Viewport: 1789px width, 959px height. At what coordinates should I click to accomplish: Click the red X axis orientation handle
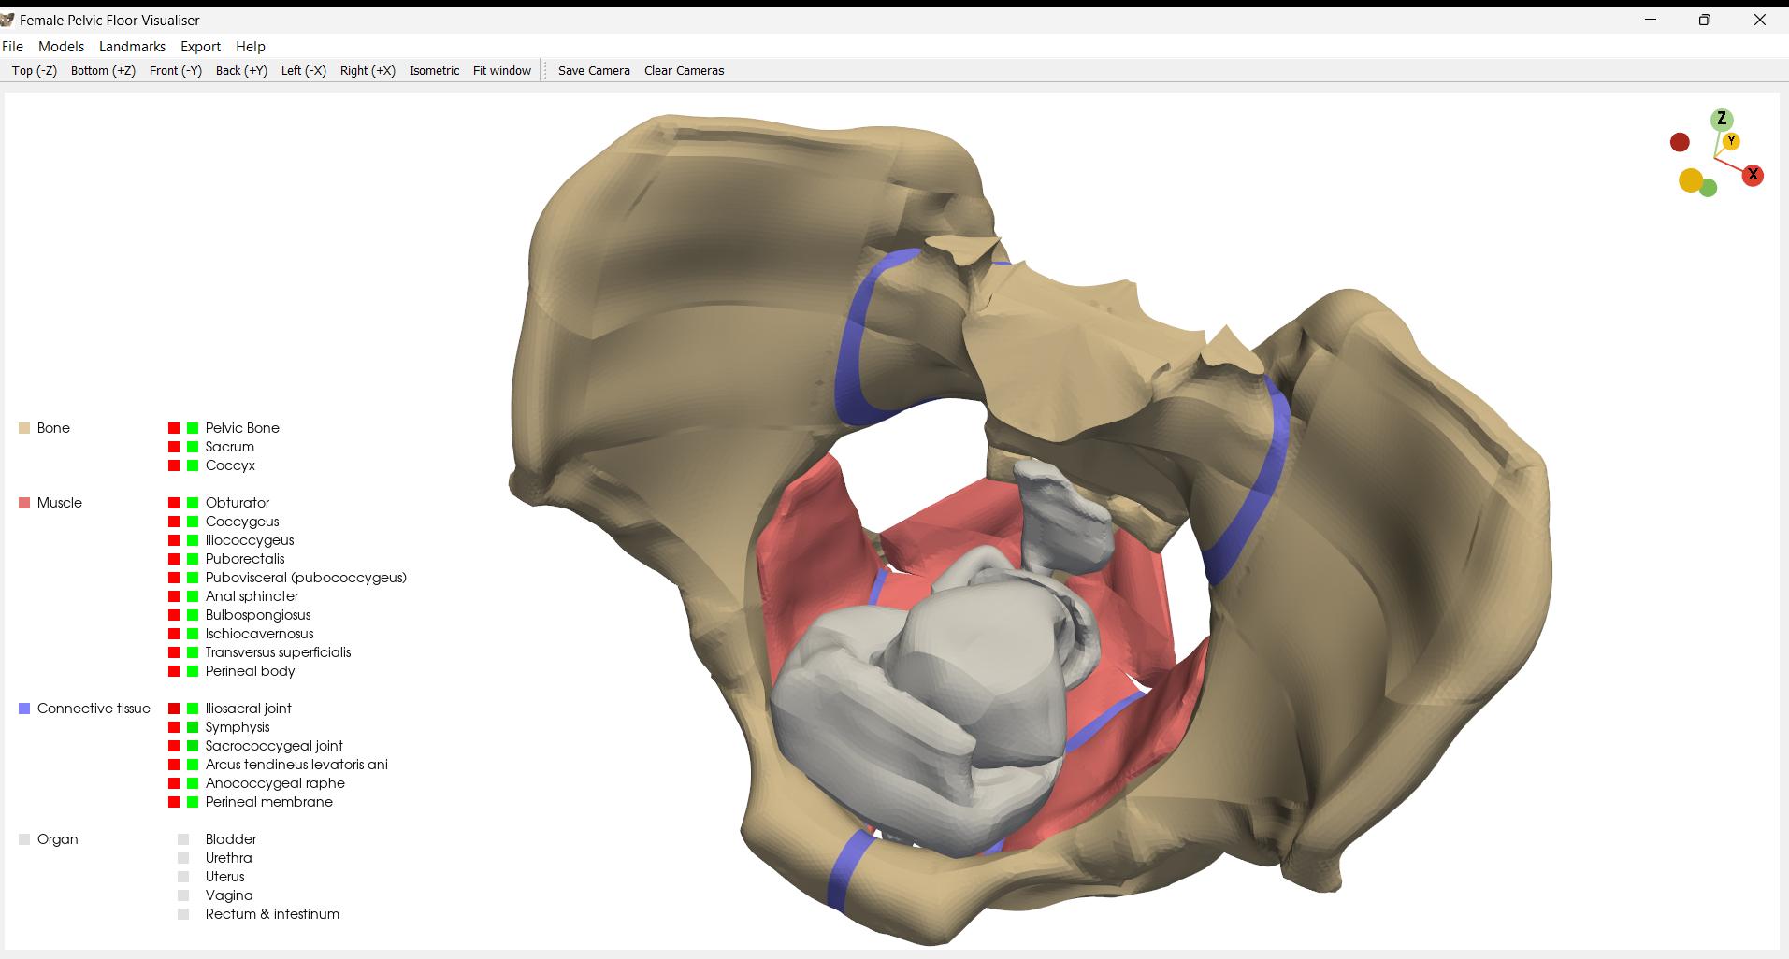pyautogui.click(x=1753, y=175)
